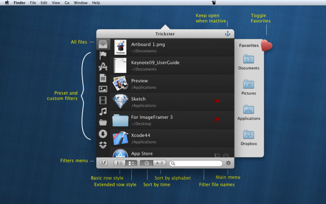Select the music note filter
Screen dimensions: 326x204
[103, 111]
